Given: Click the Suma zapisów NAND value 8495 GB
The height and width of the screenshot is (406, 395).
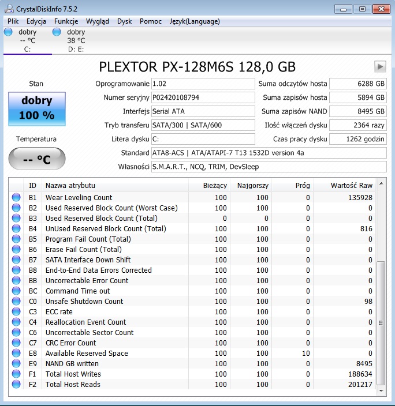Looking at the screenshot, I should click(x=358, y=111).
